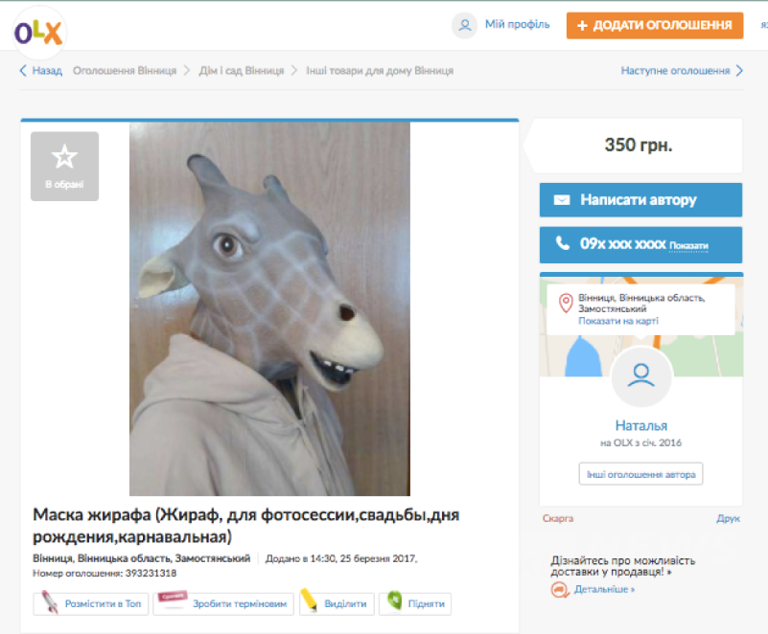The height and width of the screenshot is (634, 768).
Task: Click the delivery truck icon
Action: tap(559, 589)
